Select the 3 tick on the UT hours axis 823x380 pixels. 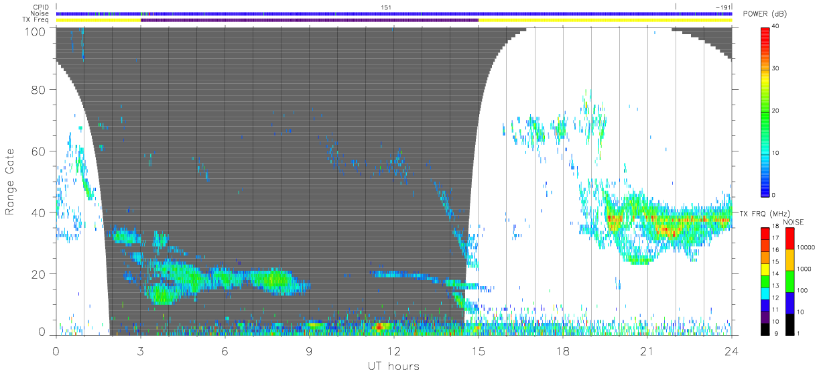click(141, 351)
